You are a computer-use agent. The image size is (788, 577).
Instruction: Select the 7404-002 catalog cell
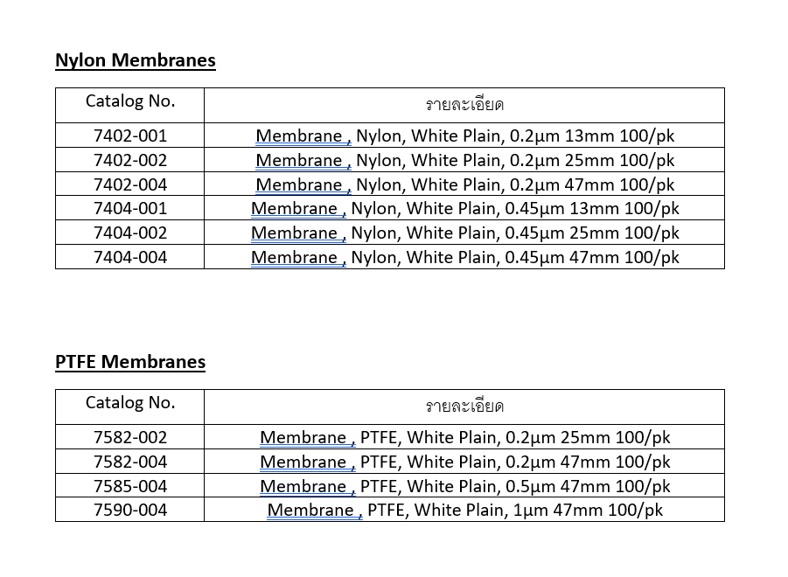129,233
